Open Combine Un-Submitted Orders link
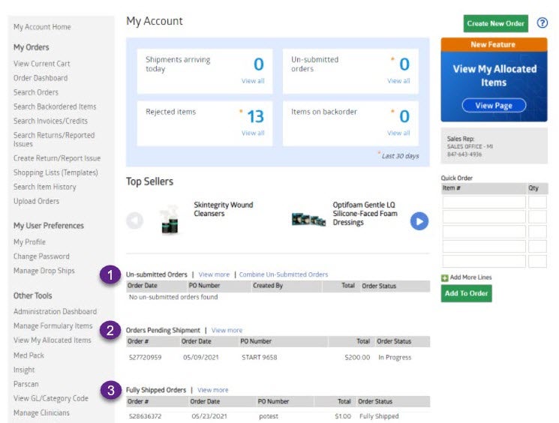The width and height of the screenshot is (559, 423). pos(284,274)
